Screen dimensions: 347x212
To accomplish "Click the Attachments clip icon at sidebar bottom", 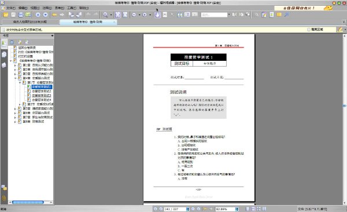I will pyautogui.click(x=4, y=198).
